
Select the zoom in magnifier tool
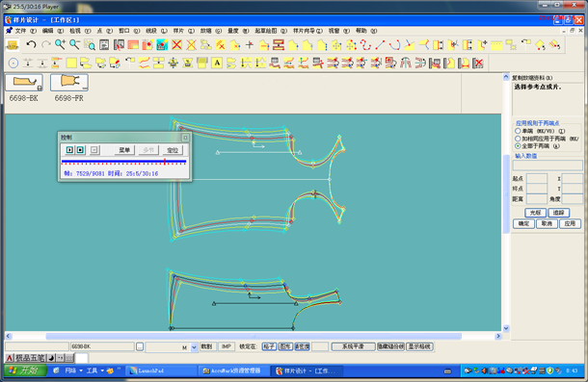pyautogui.click(x=60, y=45)
